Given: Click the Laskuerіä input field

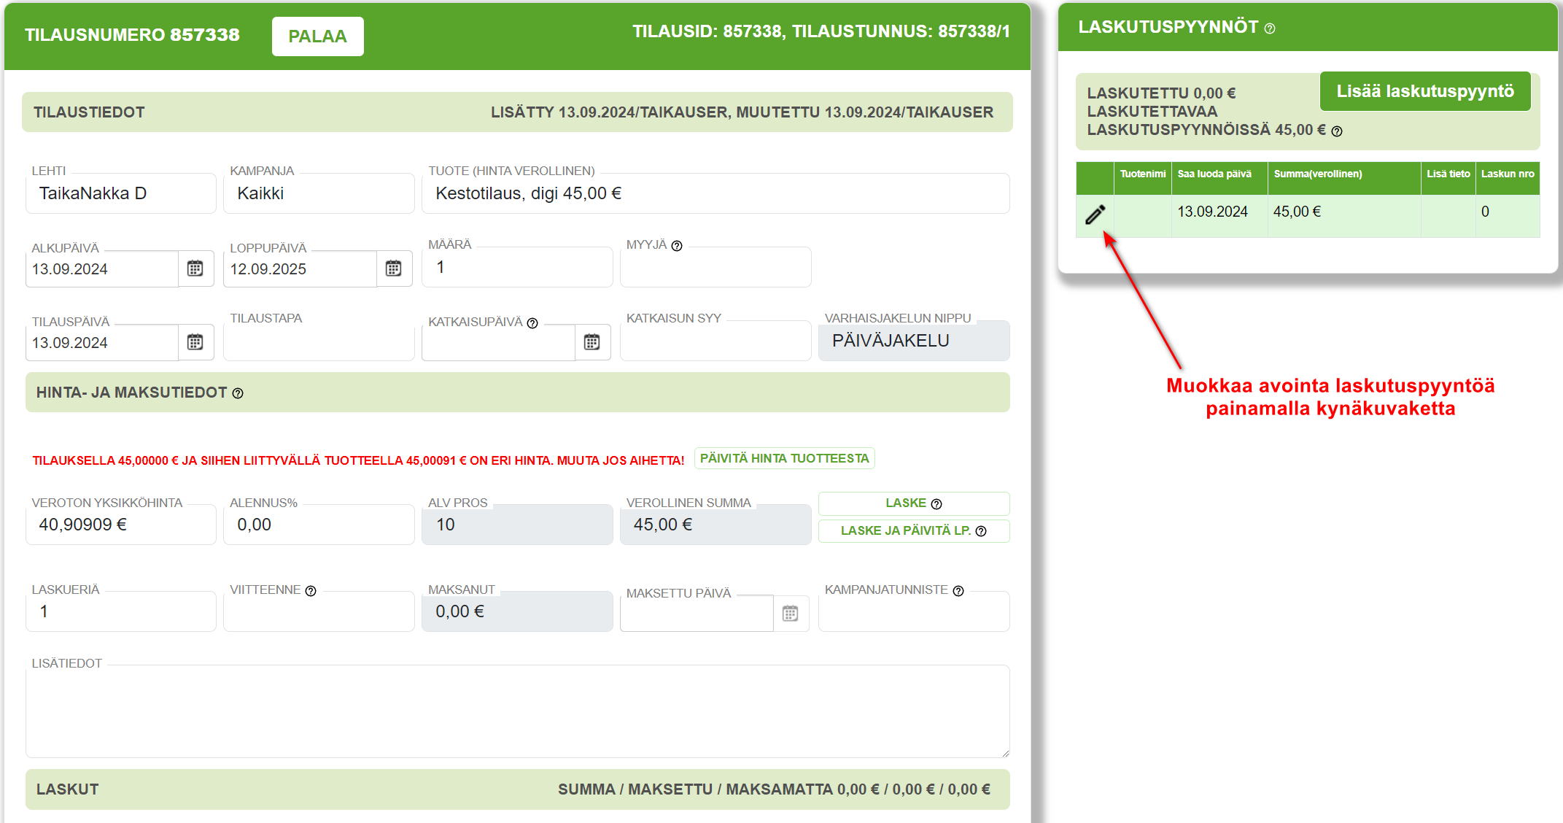Looking at the screenshot, I should pyautogui.click(x=121, y=611).
